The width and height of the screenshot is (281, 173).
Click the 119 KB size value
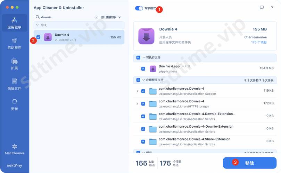click(268, 91)
